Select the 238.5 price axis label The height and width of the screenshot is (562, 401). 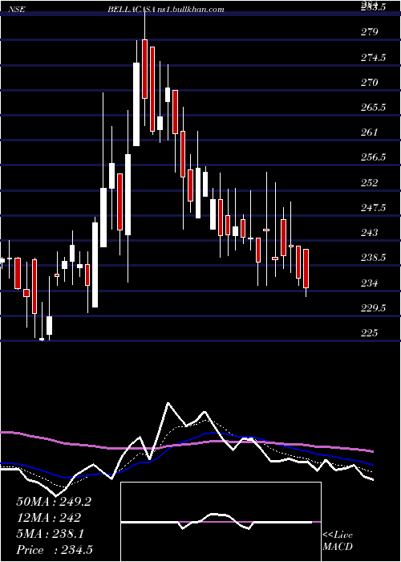(374, 258)
